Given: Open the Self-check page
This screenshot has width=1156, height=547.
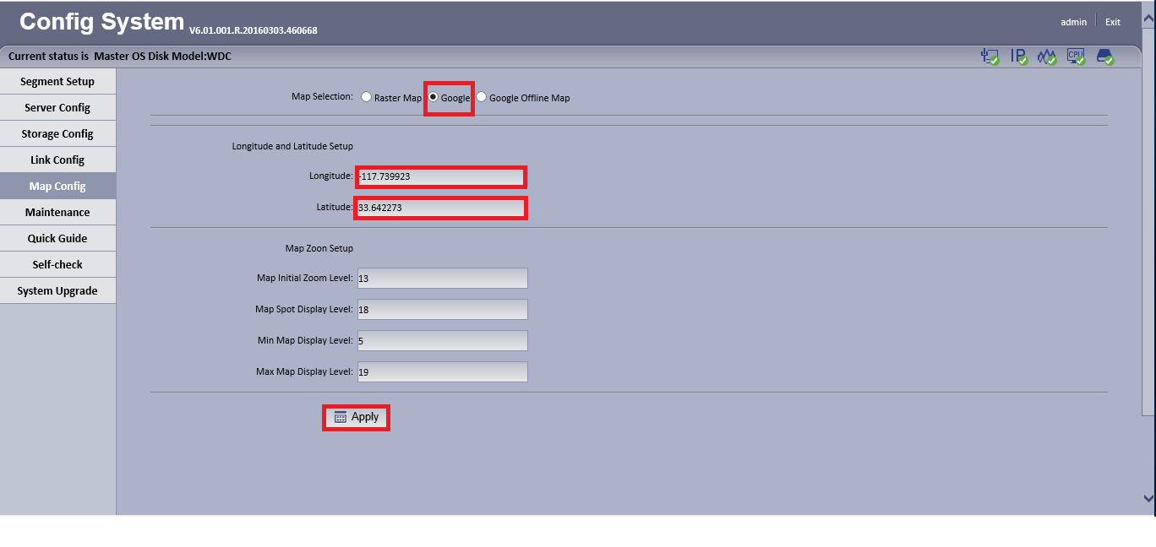Looking at the screenshot, I should 57,265.
